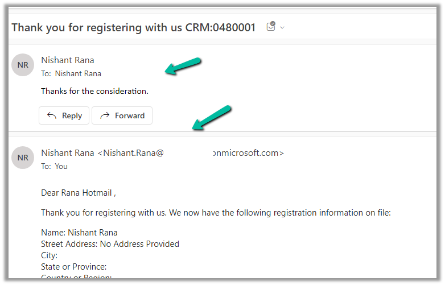Click the 'City:' line in the email body

(50, 255)
